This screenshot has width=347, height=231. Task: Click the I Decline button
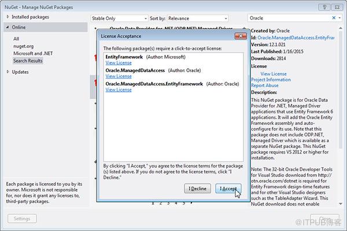click(197, 189)
